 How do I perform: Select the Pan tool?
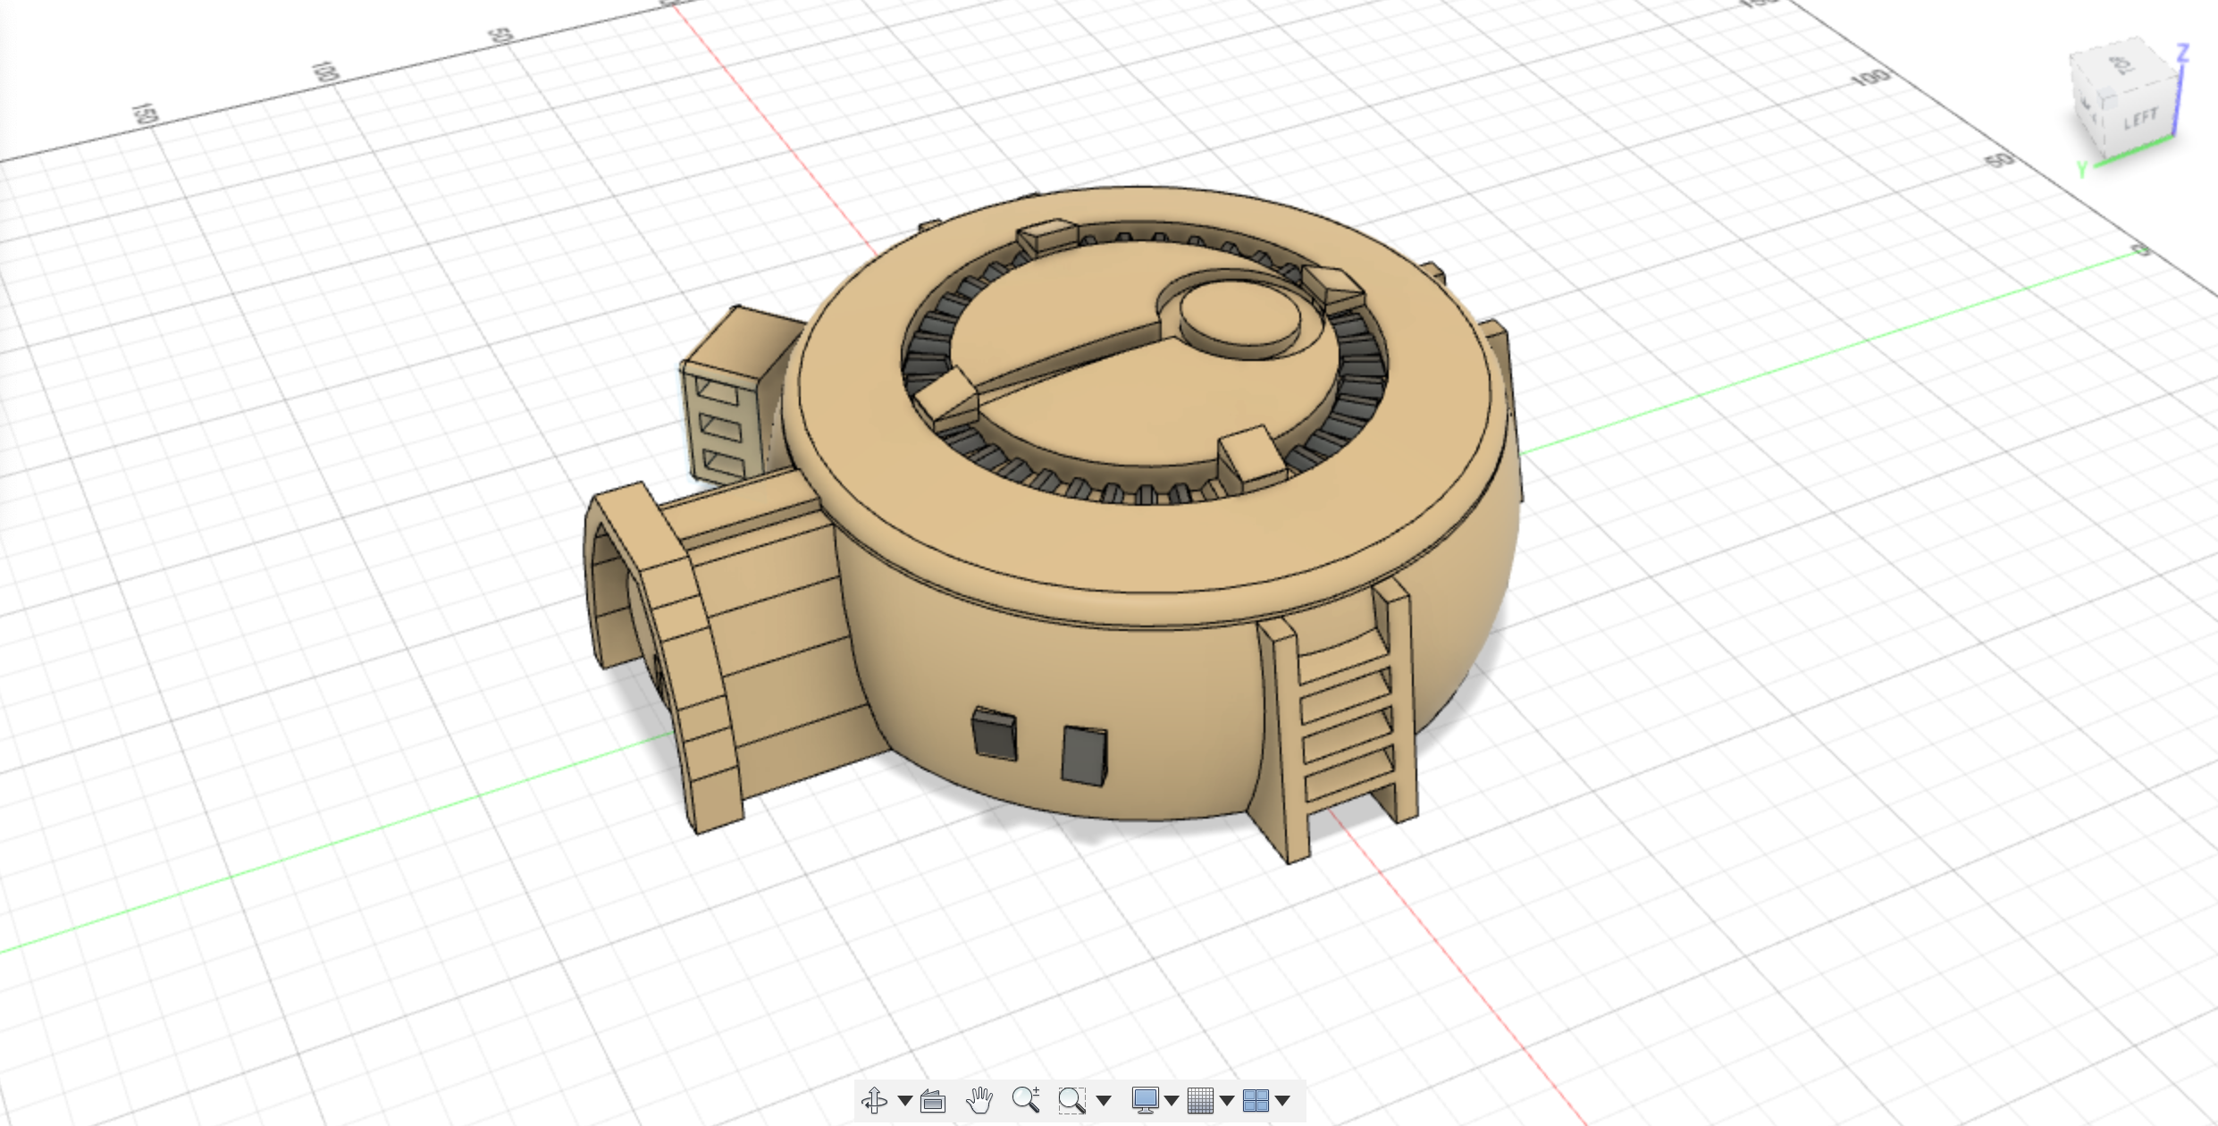(x=979, y=1102)
